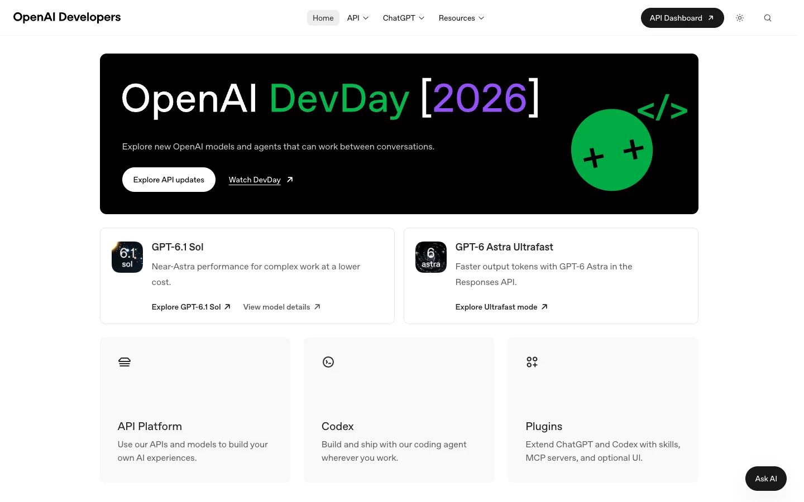Open the ChatGPT navigation menu
The image size is (804, 502).
tap(404, 18)
